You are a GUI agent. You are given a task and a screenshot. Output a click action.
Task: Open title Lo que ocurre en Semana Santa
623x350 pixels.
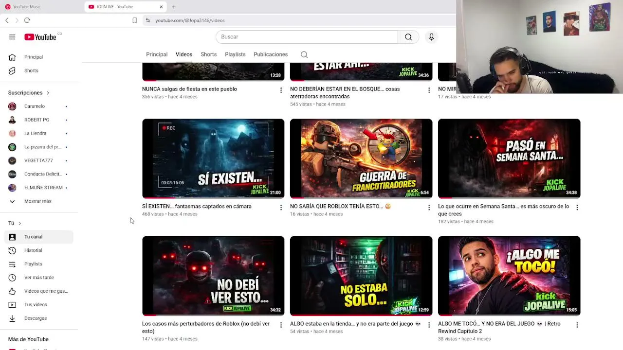pyautogui.click(x=503, y=210)
